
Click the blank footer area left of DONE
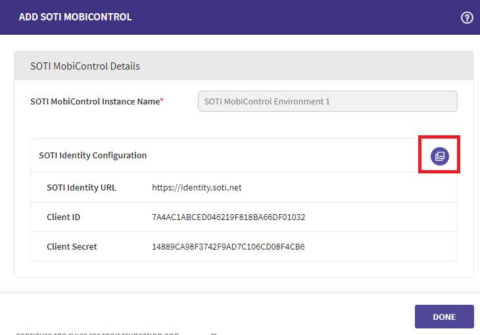coord(210,317)
